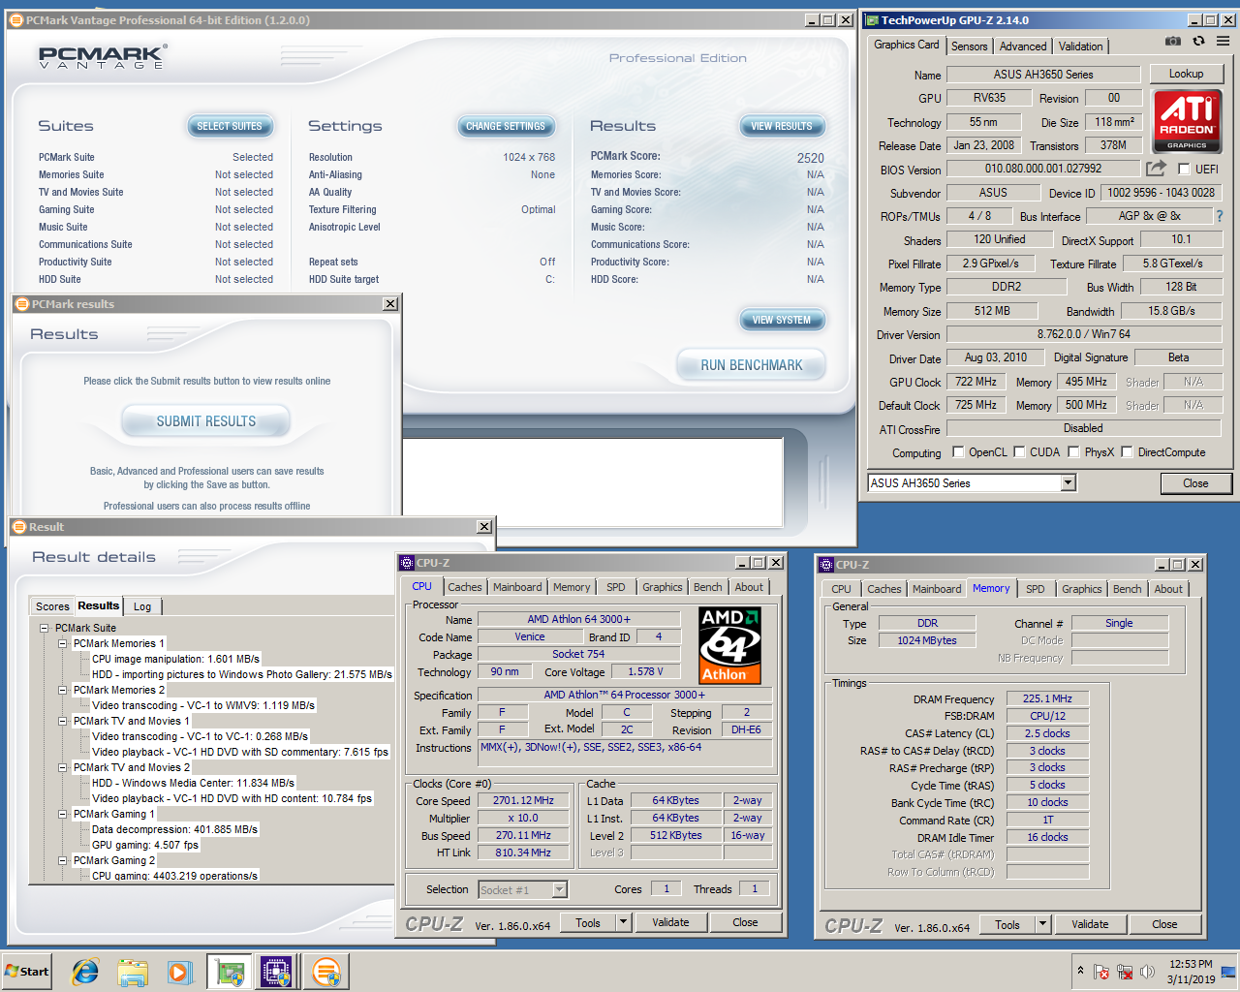Switch to PCMark Vantage taskbar button
Viewport: 1240px width, 992px height.
(326, 972)
